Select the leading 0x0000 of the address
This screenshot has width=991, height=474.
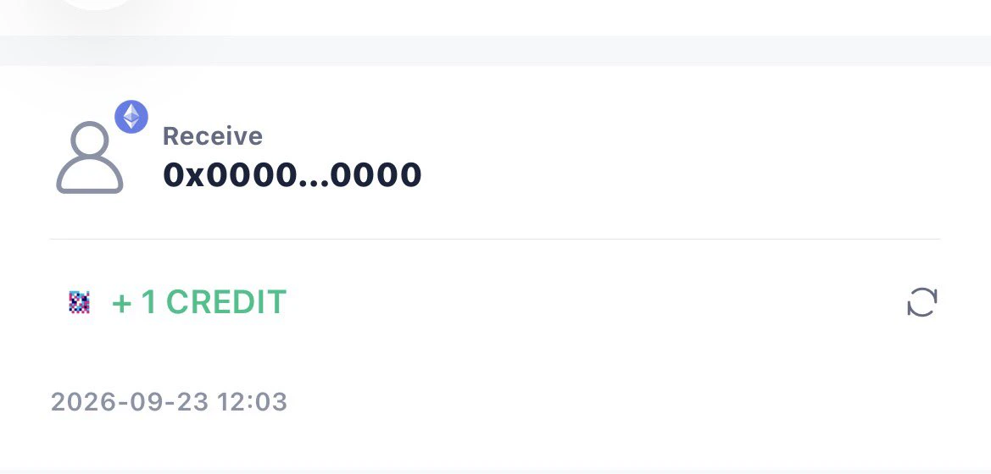pos(230,174)
